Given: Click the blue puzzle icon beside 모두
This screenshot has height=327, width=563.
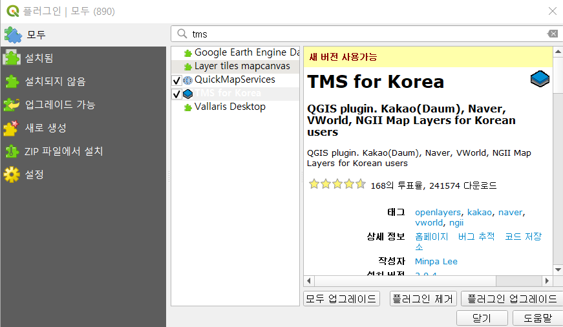Looking at the screenshot, I should (13, 35).
